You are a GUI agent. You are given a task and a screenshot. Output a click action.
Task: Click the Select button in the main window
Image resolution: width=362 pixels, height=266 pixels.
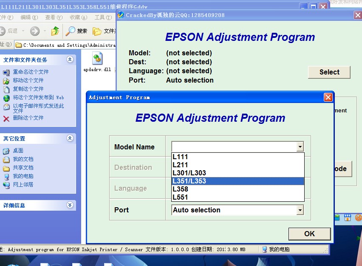pyautogui.click(x=329, y=72)
